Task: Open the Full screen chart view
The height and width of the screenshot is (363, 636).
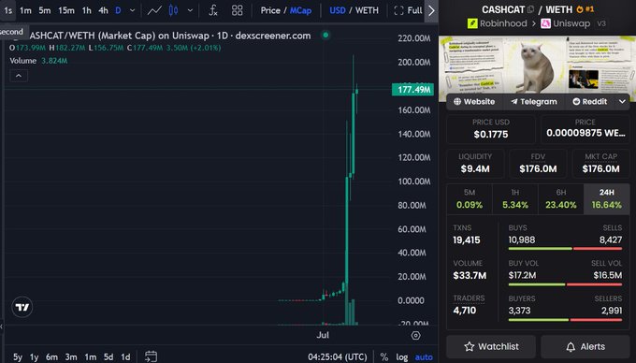Action: (x=409, y=10)
